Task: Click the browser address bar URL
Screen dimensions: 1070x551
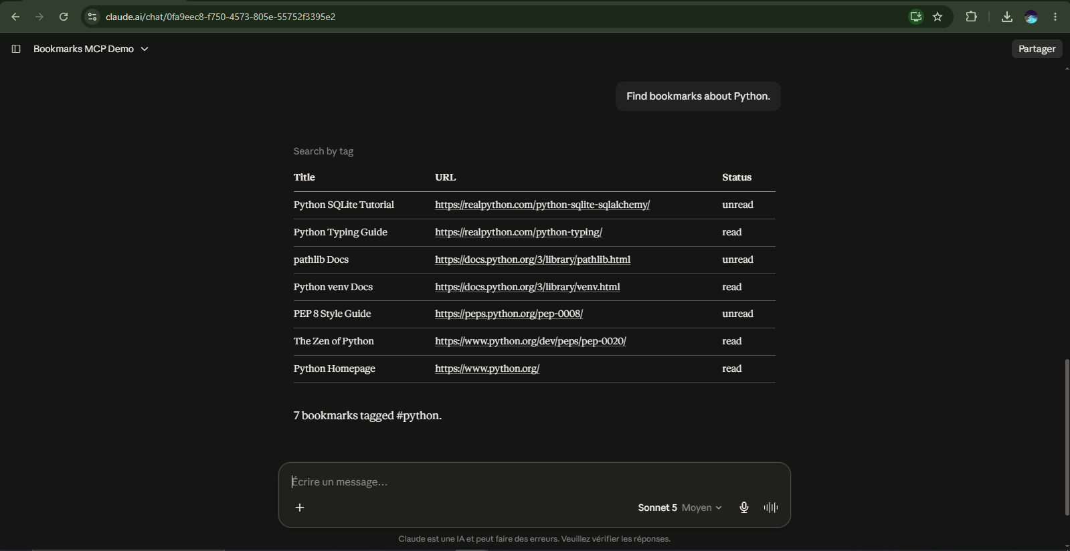Action: tap(221, 17)
